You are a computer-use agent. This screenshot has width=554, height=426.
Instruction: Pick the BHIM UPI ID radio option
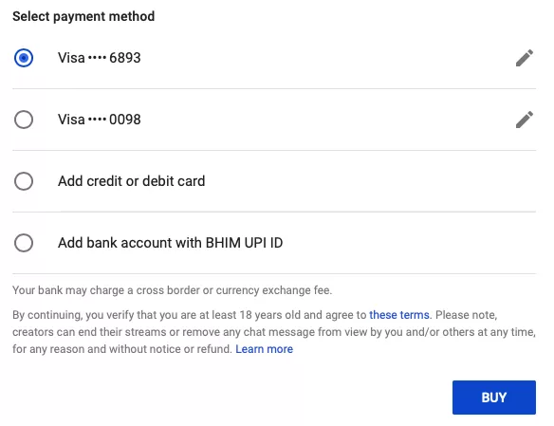coord(24,243)
